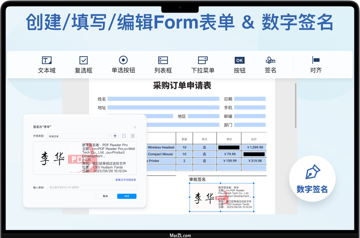Expand the 外观类型 appearance type dropdown
This screenshot has height=238, width=360.
79,136
